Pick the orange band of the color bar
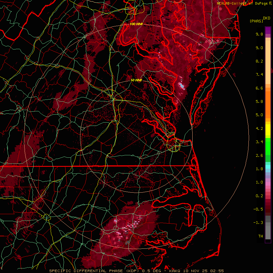 [268, 105]
